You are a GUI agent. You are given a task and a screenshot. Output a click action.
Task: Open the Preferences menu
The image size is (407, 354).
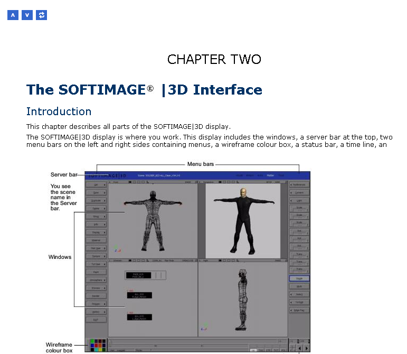[299, 185]
